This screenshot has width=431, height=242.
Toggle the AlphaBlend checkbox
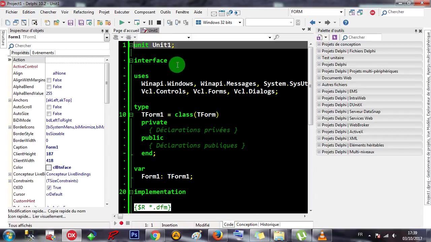coord(49,87)
